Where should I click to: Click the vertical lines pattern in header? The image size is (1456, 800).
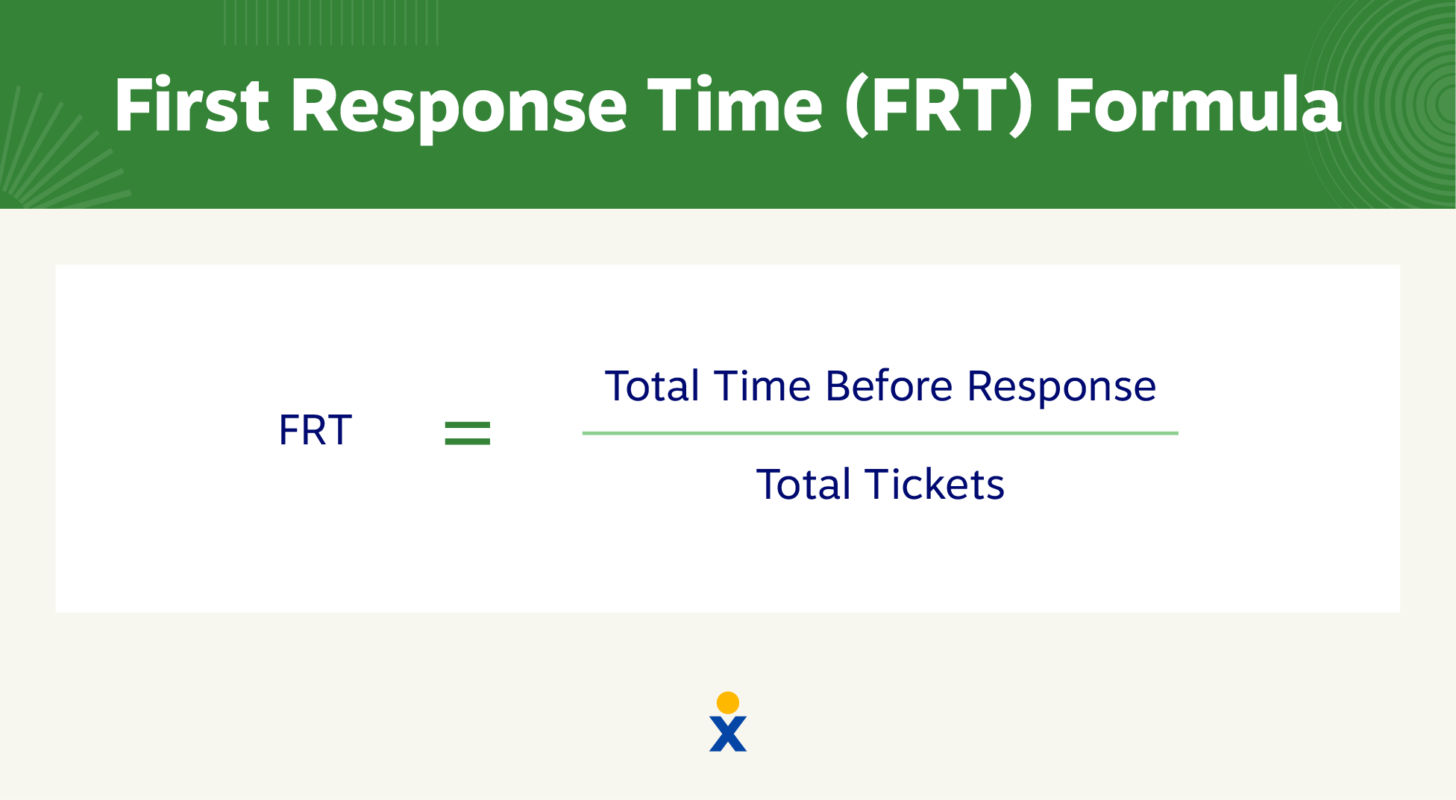coord(331,22)
